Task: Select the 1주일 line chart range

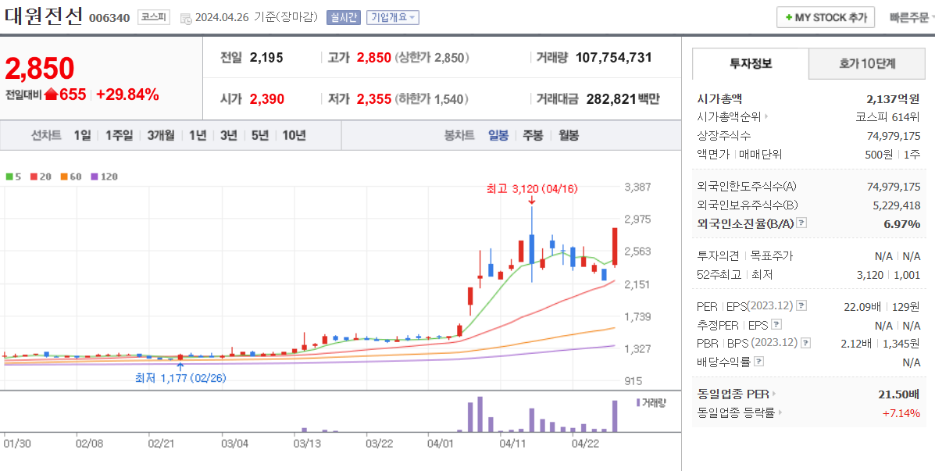Action: click(x=120, y=135)
